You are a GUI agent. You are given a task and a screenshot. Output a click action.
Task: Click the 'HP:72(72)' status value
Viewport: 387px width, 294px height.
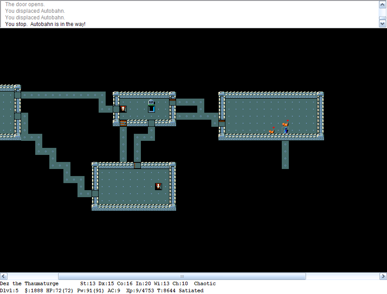(x=60, y=290)
